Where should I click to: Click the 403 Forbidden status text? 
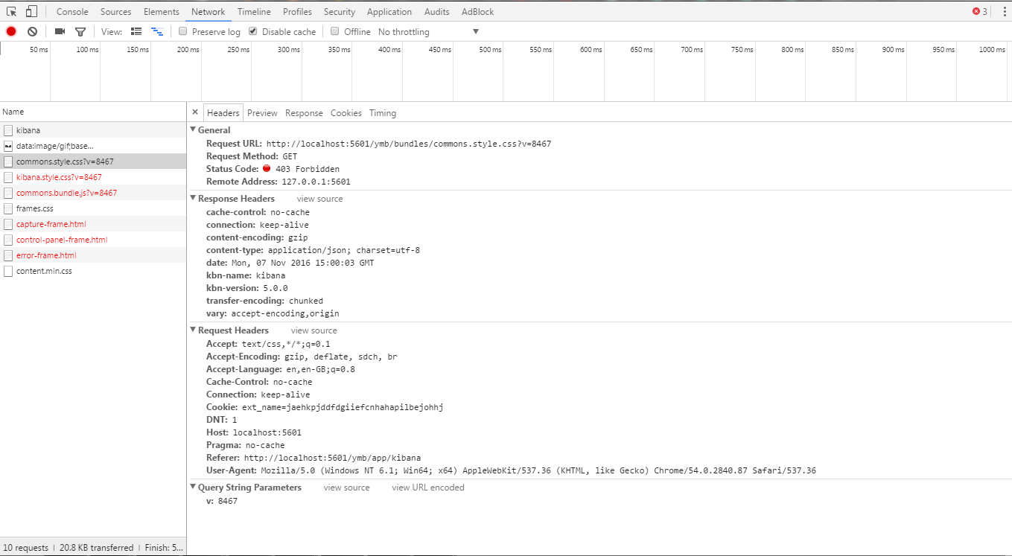pos(308,169)
